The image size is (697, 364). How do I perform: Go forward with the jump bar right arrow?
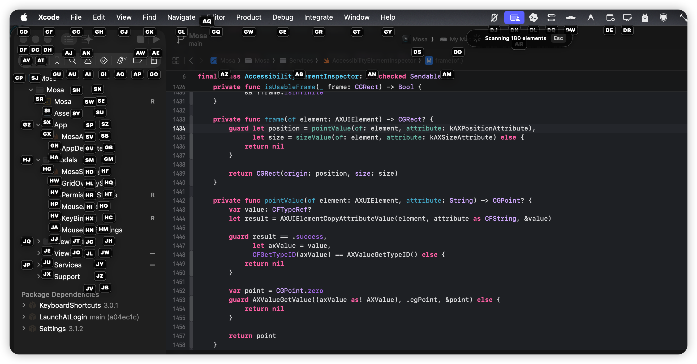(x=201, y=60)
